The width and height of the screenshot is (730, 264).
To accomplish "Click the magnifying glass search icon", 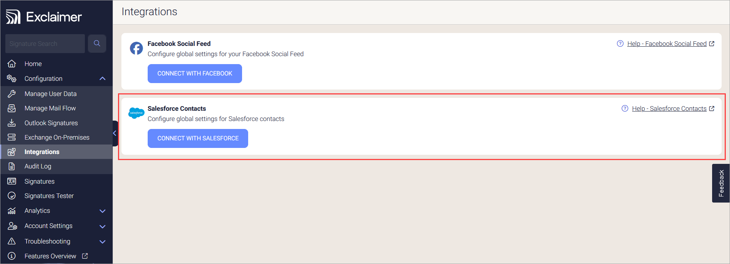I will click(x=97, y=43).
